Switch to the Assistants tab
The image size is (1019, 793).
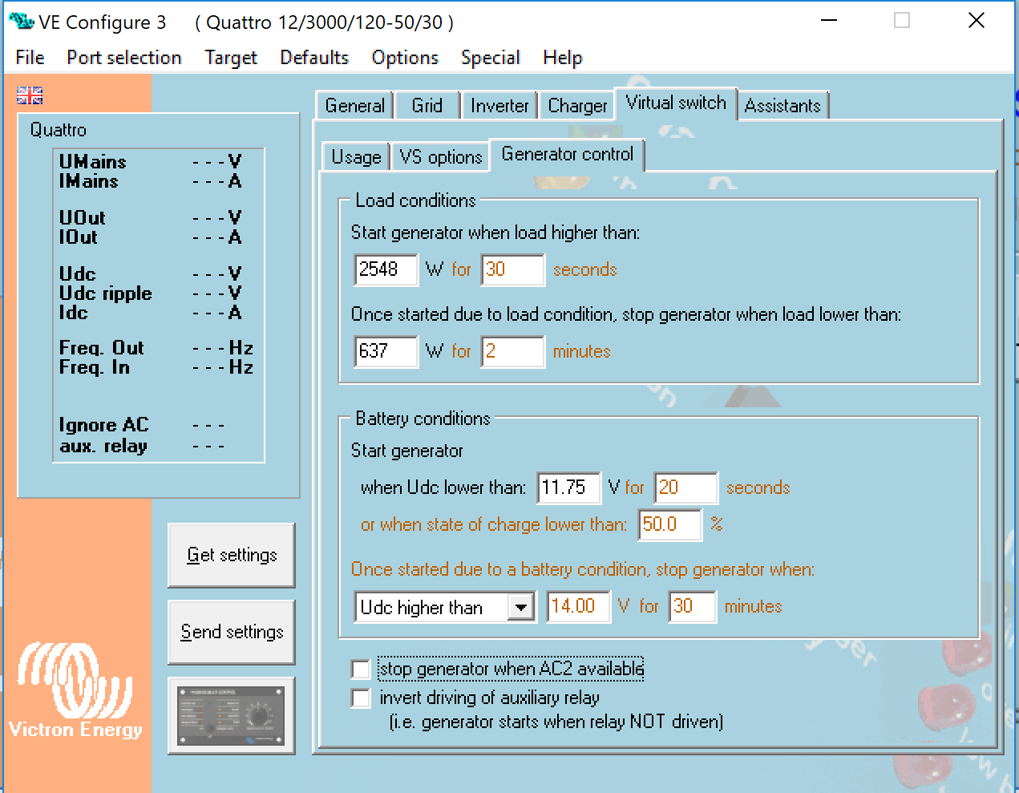[x=782, y=106]
